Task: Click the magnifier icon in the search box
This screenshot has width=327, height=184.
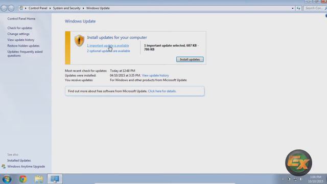Action: [325, 8]
